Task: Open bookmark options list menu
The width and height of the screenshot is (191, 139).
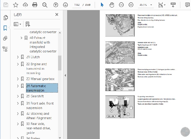Action: click(x=17, y=24)
